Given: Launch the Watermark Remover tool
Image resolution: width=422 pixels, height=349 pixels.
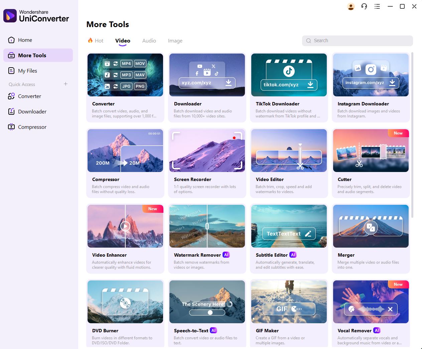Looking at the screenshot, I should click(x=207, y=238).
